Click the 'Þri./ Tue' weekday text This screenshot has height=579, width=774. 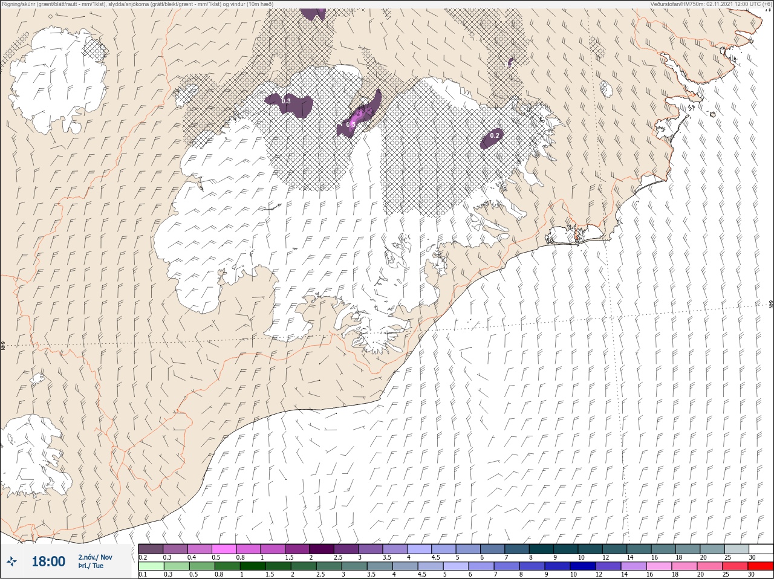click(91, 566)
